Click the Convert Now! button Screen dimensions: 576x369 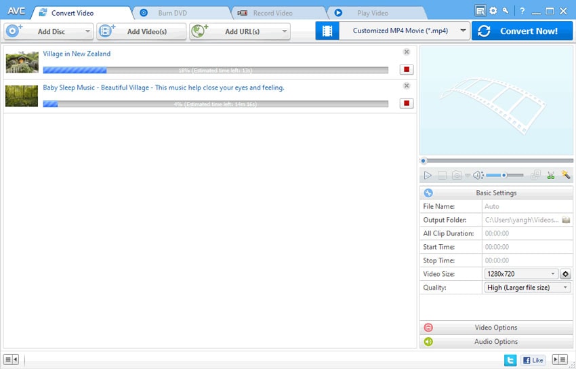tap(522, 31)
